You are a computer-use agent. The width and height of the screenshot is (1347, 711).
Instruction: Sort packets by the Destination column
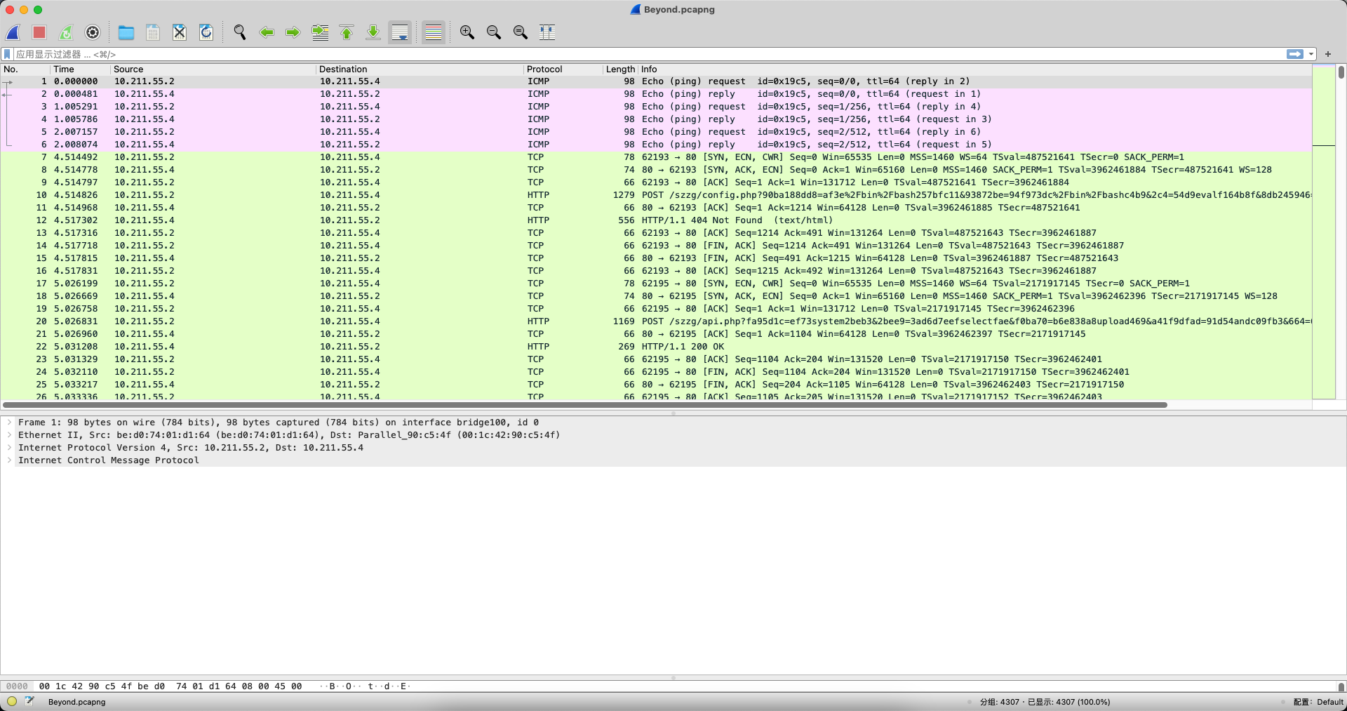[420, 69]
